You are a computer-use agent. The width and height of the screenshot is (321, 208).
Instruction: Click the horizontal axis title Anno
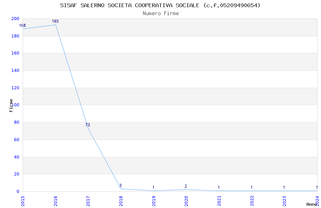pos(312,204)
